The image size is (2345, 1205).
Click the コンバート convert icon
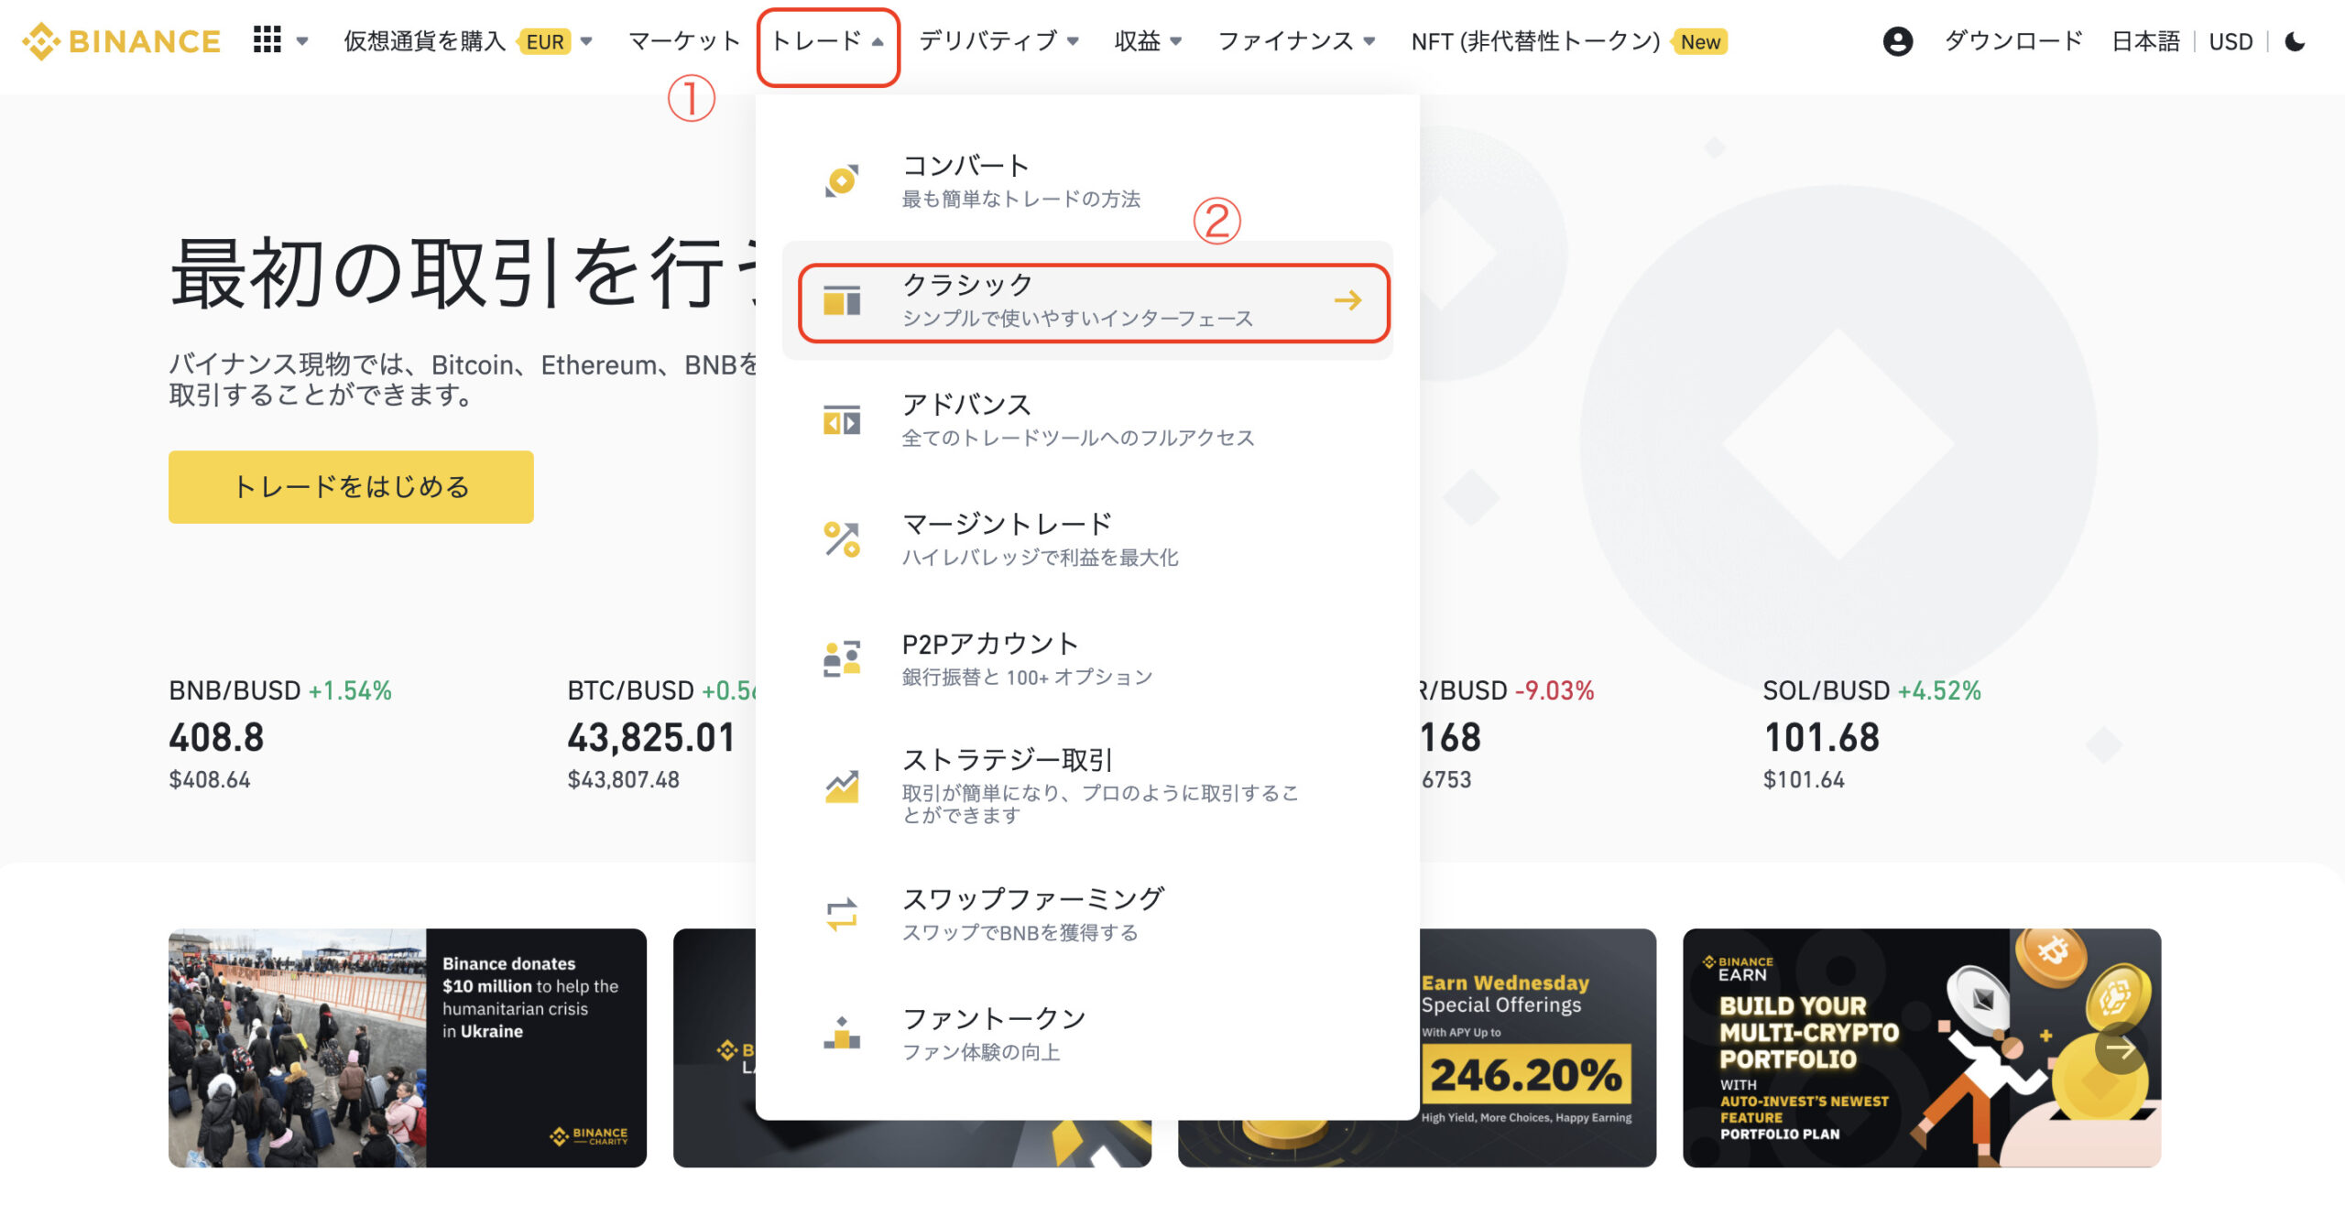click(x=842, y=180)
